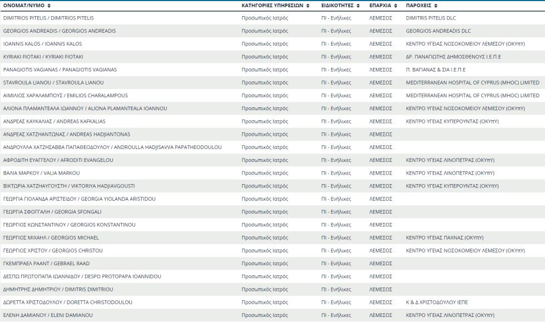
Task: Click Προσωπικός Ιατρός in DIMITRIOS PITELIS row
Action: (265, 18)
